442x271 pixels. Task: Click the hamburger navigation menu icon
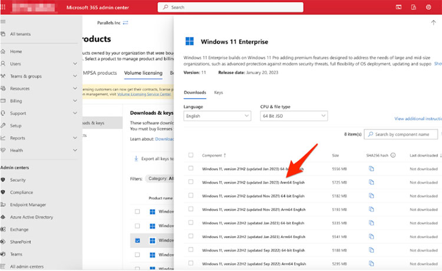click(4, 21)
